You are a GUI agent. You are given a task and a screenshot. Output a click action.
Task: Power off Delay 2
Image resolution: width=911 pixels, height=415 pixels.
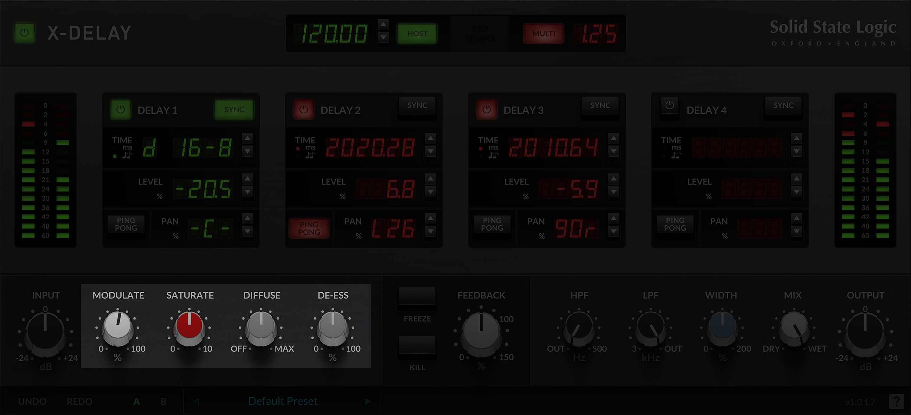pos(303,109)
